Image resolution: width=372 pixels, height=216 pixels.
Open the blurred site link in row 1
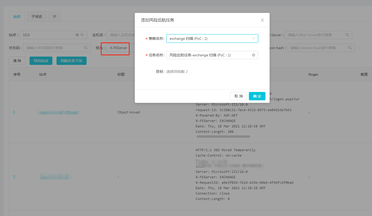[58, 112]
